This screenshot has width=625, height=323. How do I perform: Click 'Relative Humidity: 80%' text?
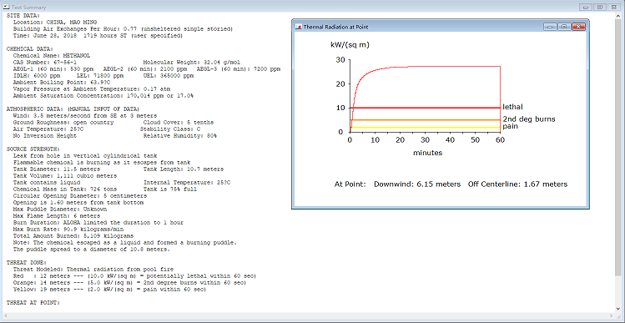[x=180, y=136]
